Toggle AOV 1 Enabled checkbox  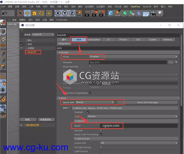click(88, 112)
